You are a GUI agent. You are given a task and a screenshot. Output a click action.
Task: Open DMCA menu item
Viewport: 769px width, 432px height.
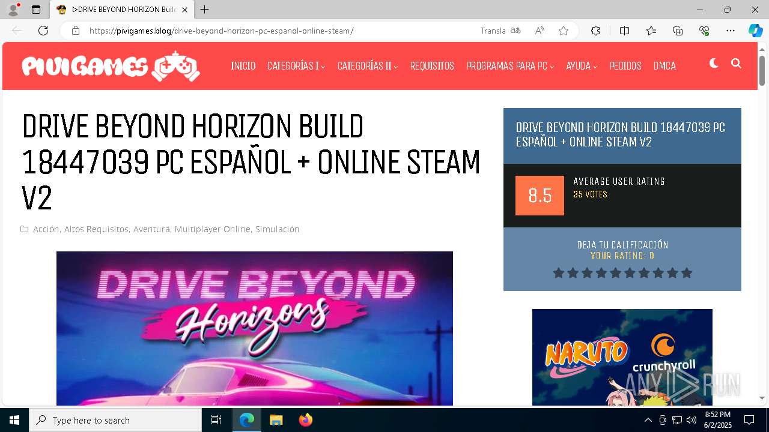point(664,66)
